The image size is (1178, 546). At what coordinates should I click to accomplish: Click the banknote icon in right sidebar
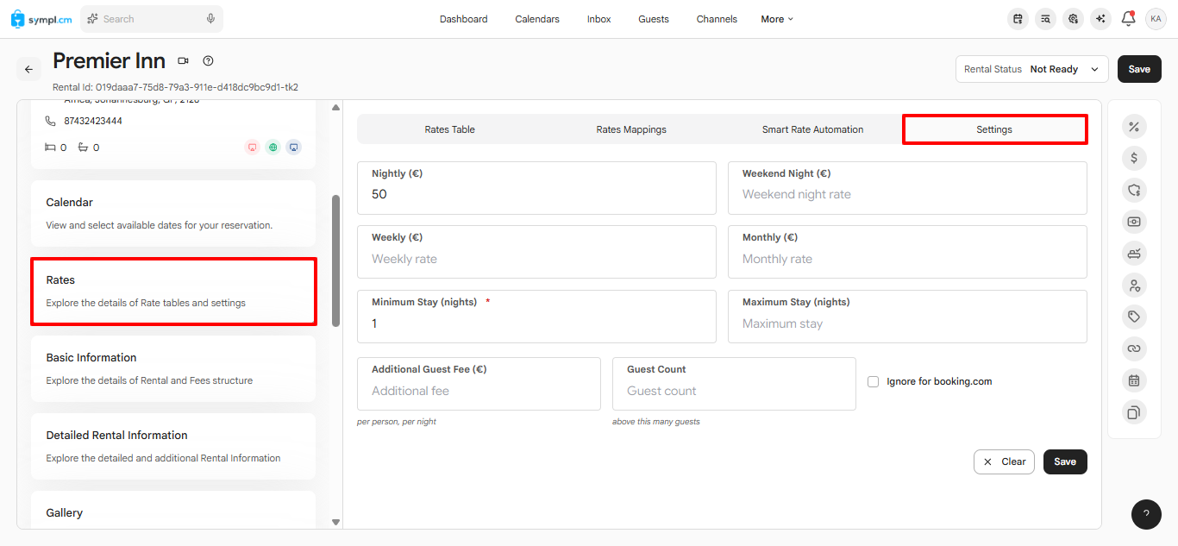1134,222
